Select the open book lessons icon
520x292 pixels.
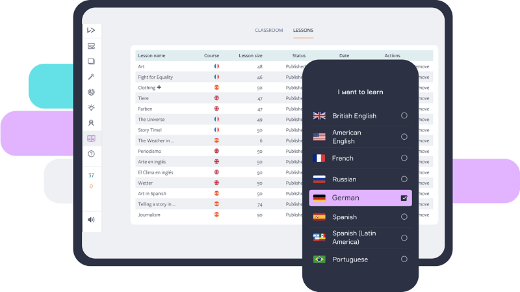pos(91,139)
